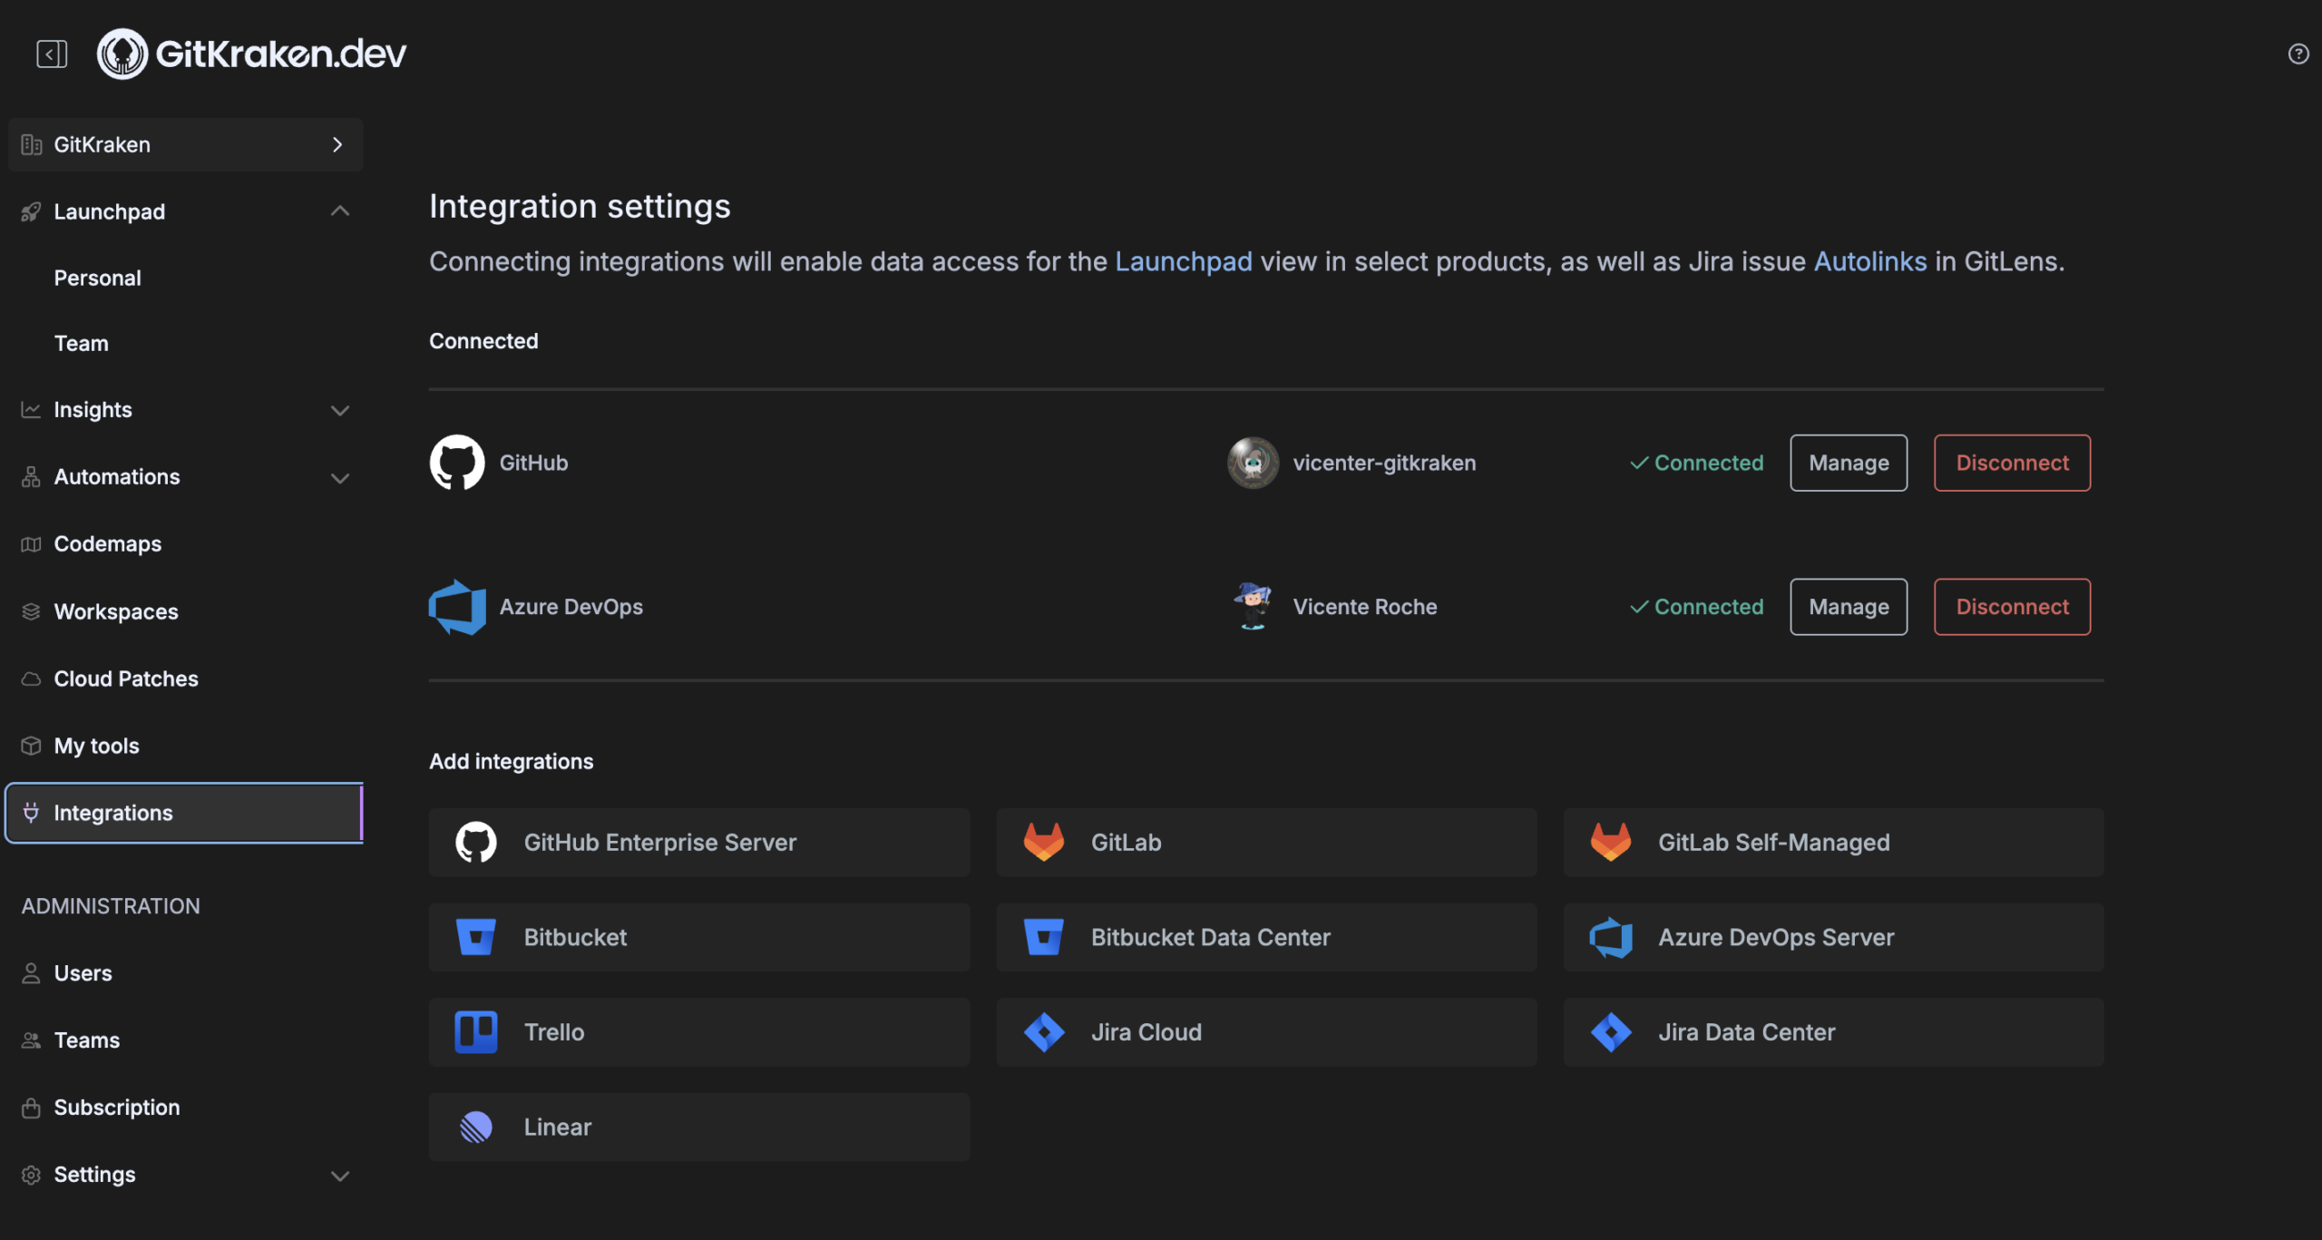Click the Bitbucket bucket icon
Screen dimensions: 2322x1240
pos(477,937)
